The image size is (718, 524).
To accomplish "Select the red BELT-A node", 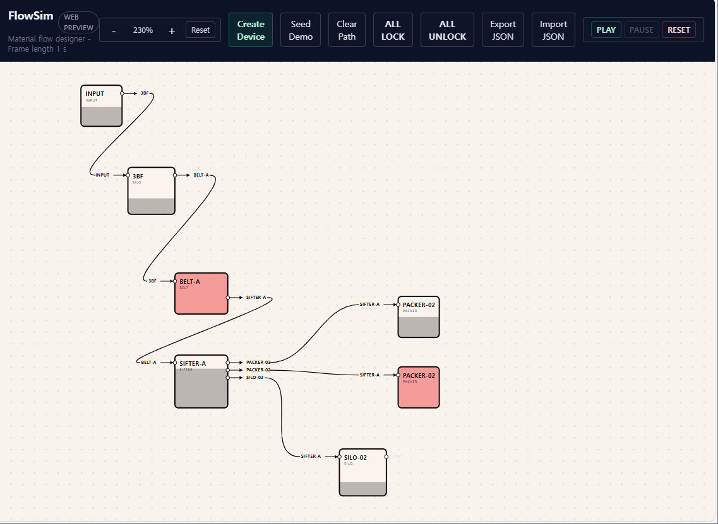I will (x=201, y=293).
